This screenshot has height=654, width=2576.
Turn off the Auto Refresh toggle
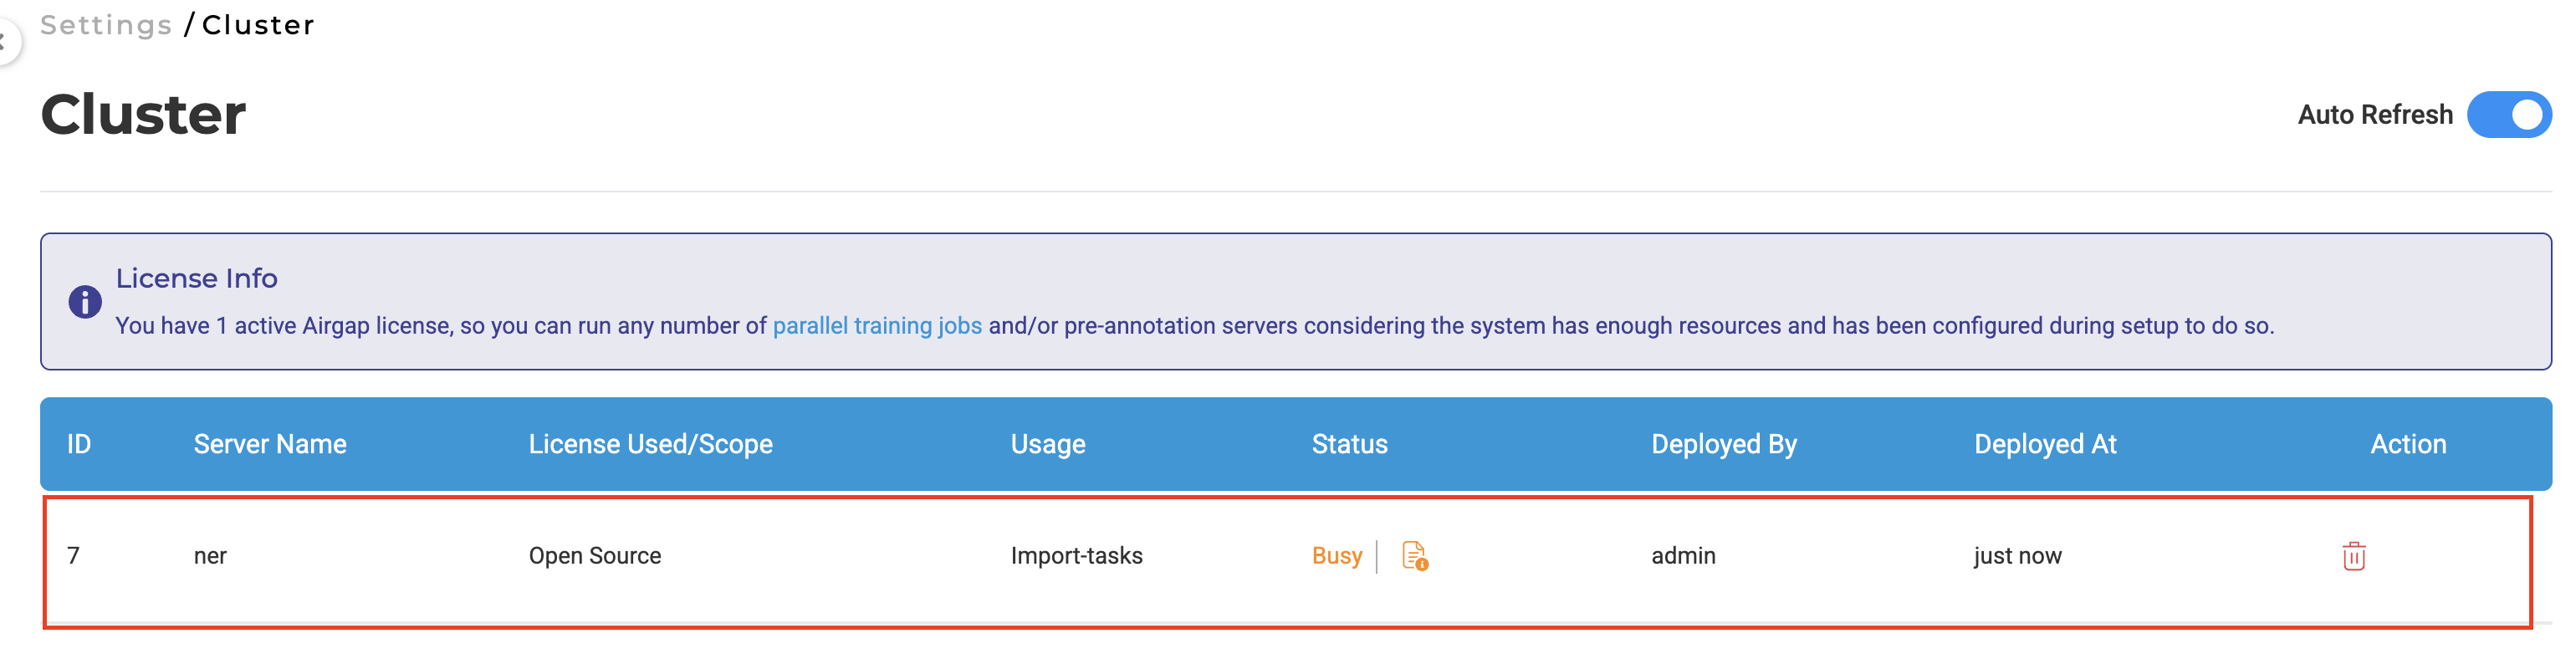(2509, 115)
